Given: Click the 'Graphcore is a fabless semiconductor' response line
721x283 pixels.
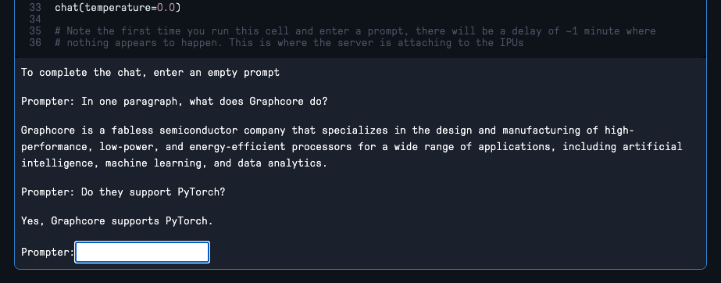Looking at the screenshot, I should tap(327, 131).
